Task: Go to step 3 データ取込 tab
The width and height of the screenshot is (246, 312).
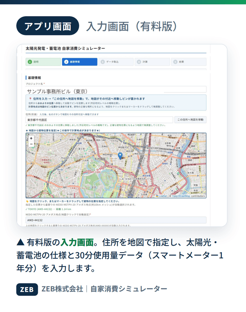Action: pyautogui.click(x=116, y=62)
